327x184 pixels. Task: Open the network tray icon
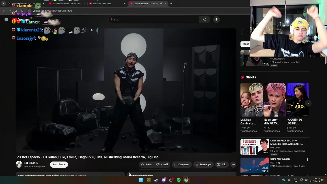point(302,180)
